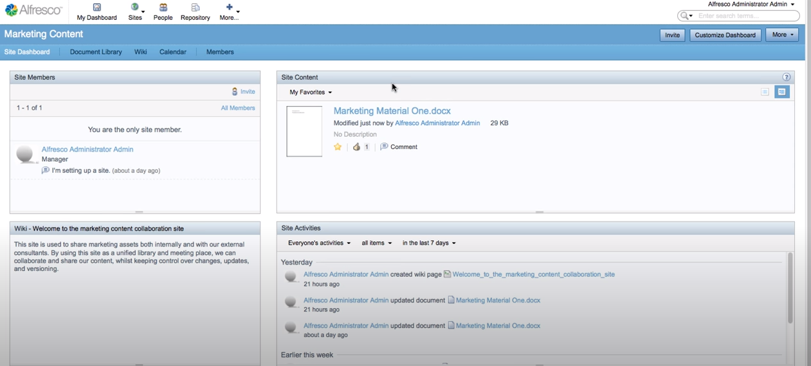Click user link in wiki page created activity
Image resolution: width=811 pixels, height=366 pixels.
pos(346,274)
